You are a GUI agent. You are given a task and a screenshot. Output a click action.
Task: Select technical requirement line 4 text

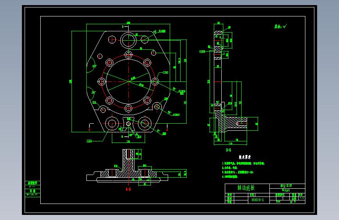(230, 177)
